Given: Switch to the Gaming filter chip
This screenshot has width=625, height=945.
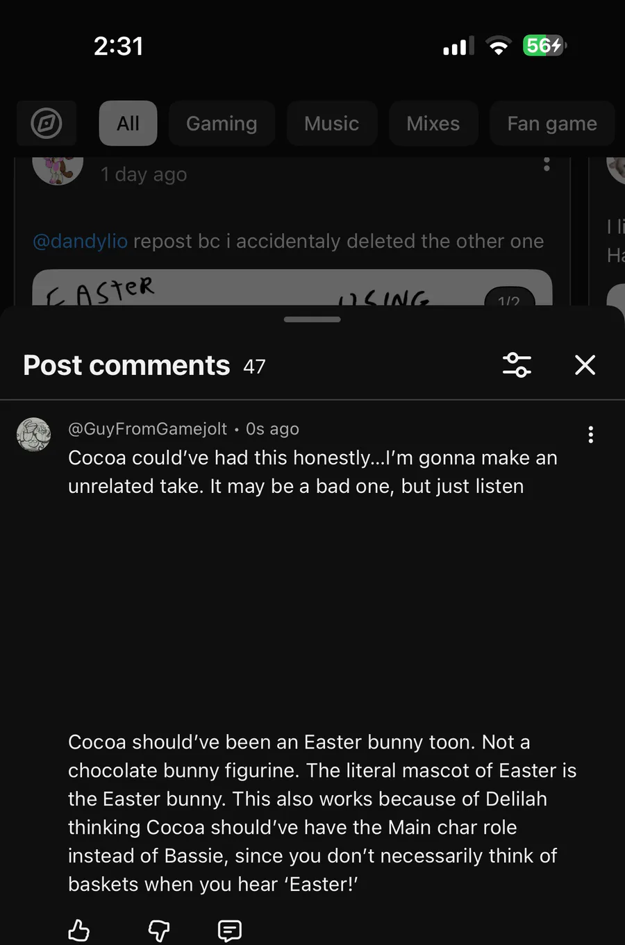Looking at the screenshot, I should point(222,124).
